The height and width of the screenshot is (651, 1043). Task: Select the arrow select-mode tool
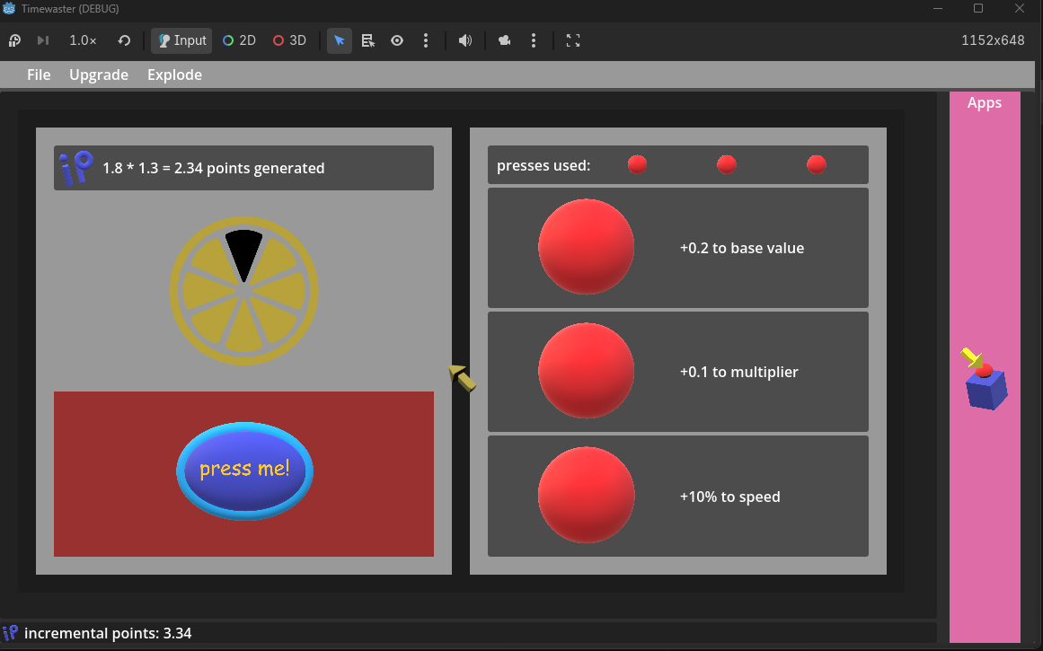pos(340,40)
